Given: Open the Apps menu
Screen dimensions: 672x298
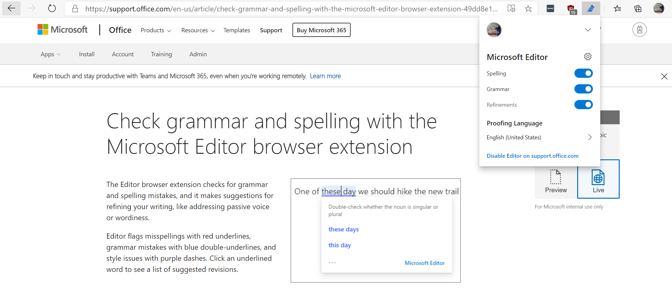Looking at the screenshot, I should point(50,54).
